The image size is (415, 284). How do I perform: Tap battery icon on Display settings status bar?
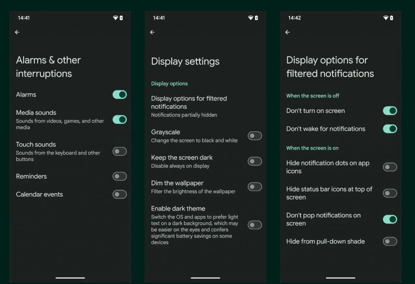(257, 18)
